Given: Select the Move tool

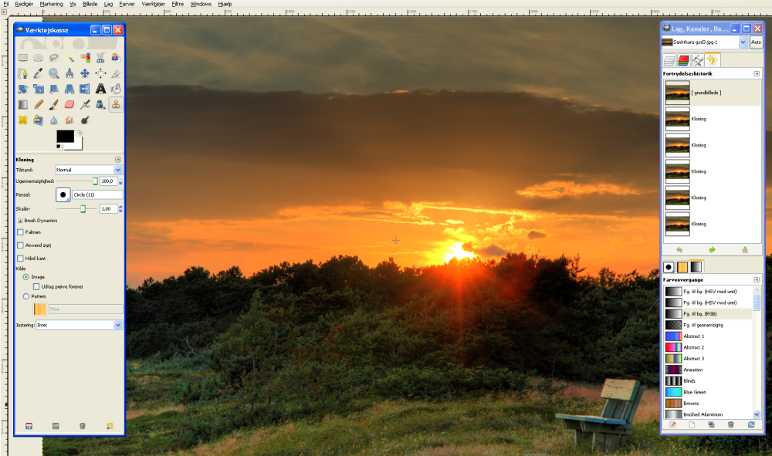Looking at the screenshot, I should tap(85, 73).
